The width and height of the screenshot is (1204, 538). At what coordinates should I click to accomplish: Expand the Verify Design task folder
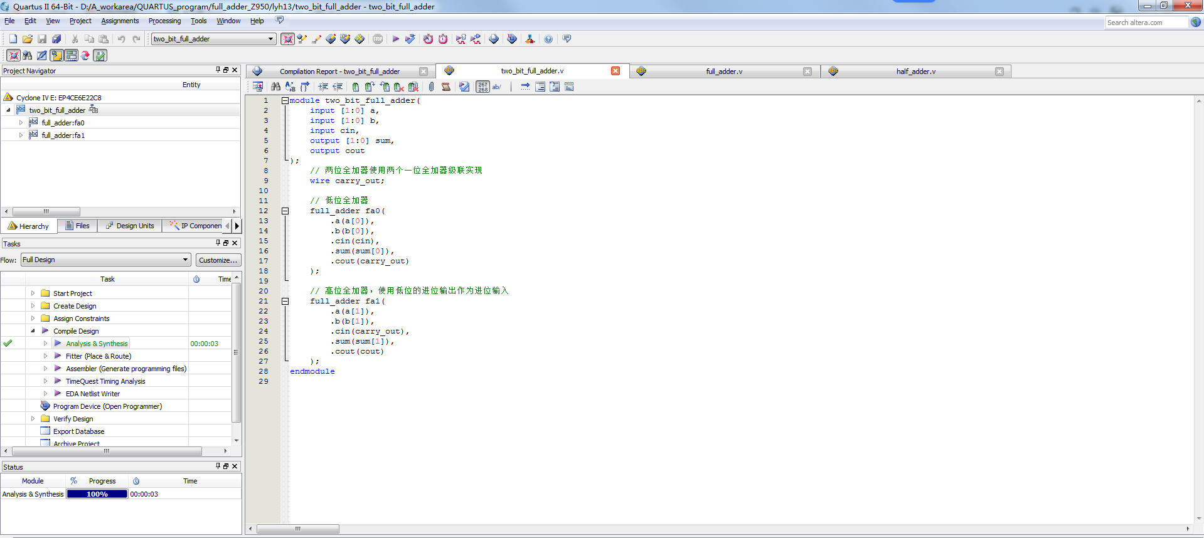[33, 419]
